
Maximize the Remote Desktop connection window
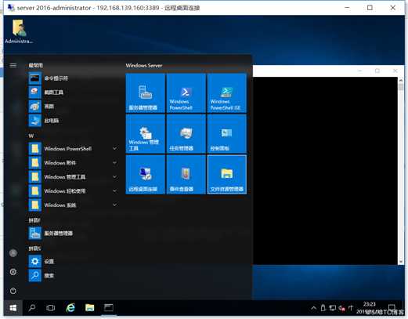tap(370, 8)
